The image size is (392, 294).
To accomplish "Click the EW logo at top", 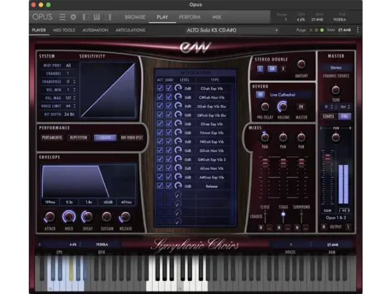I will click(195, 47).
